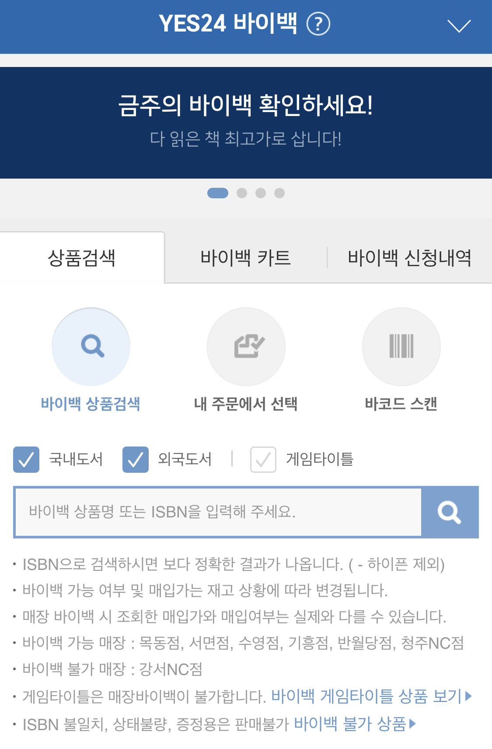
Task: Open the YES24 바이백 help question mark icon
Action: pos(318,24)
